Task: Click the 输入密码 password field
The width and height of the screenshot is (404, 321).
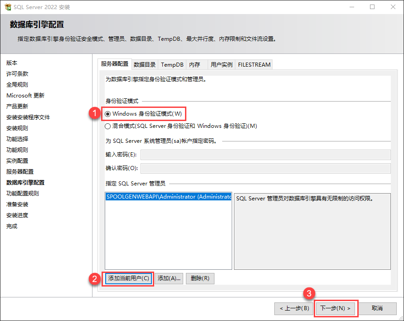Action: [x=265, y=155]
